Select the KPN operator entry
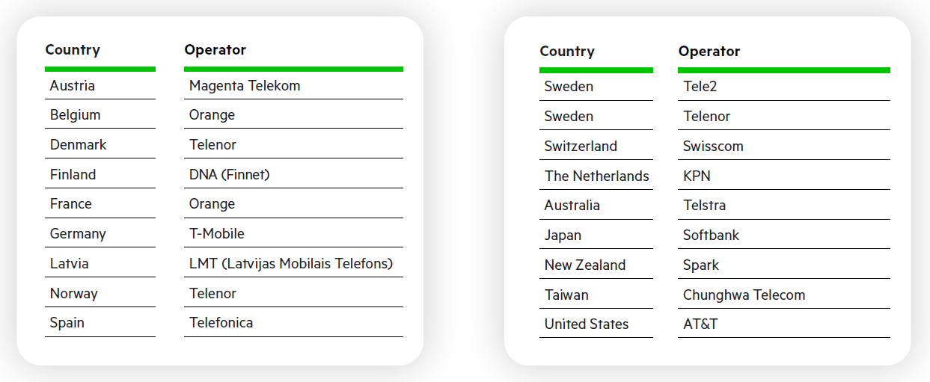The height and width of the screenshot is (382, 930). pyautogui.click(x=697, y=176)
